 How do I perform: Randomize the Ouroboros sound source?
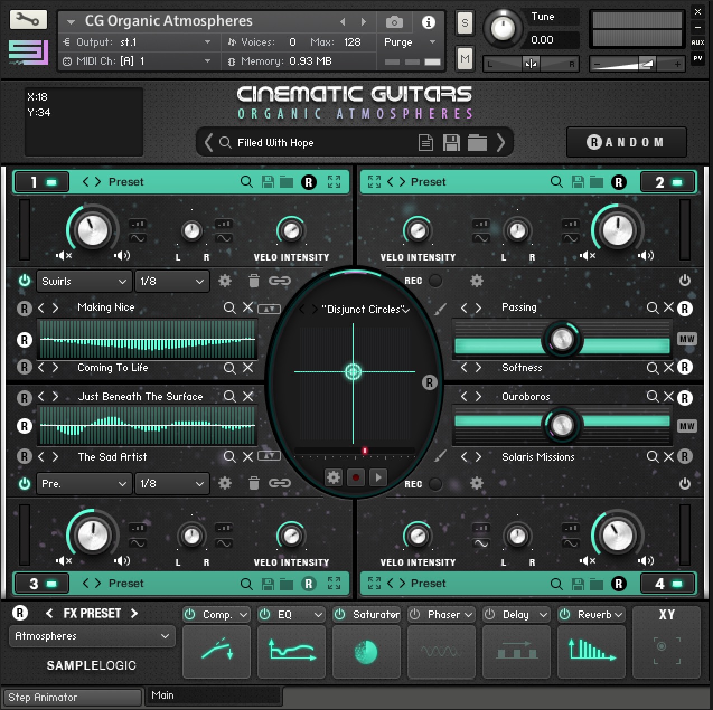click(x=685, y=398)
